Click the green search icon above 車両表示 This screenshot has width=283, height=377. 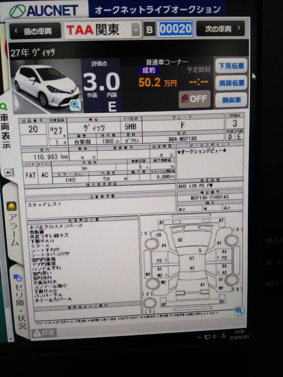(4, 107)
